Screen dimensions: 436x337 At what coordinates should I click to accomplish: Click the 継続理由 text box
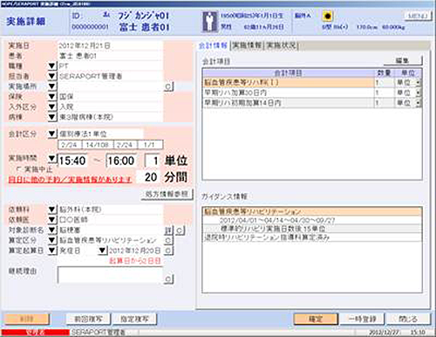[x=110, y=275]
